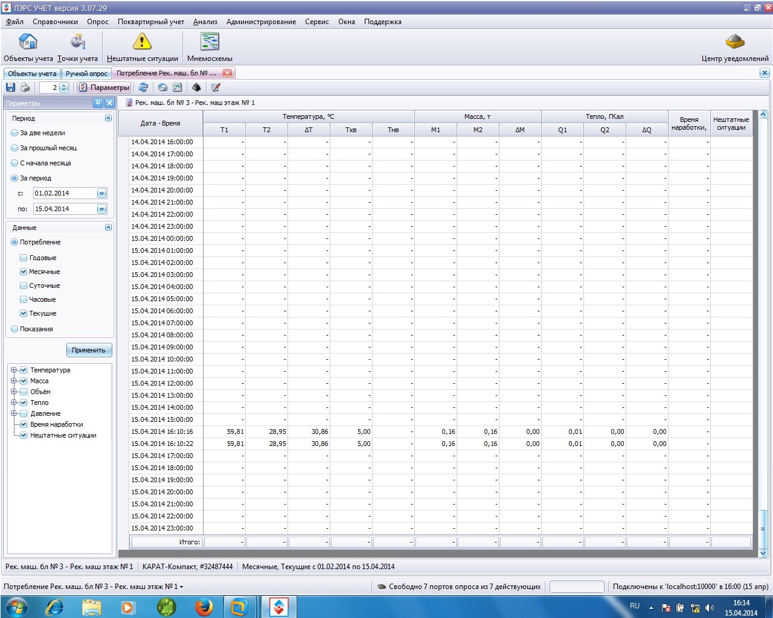The image size is (773, 618).
Task: Open the Файл menu
Action: (x=14, y=22)
